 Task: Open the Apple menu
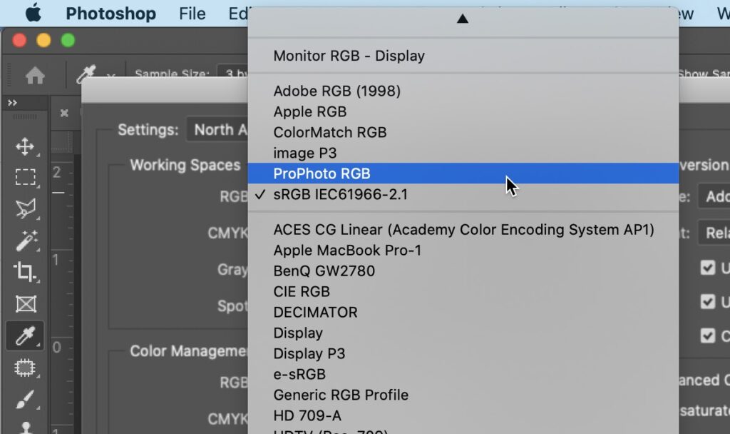click(x=33, y=14)
